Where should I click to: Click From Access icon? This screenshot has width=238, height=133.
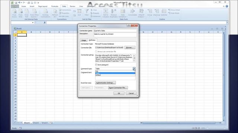[15, 13]
